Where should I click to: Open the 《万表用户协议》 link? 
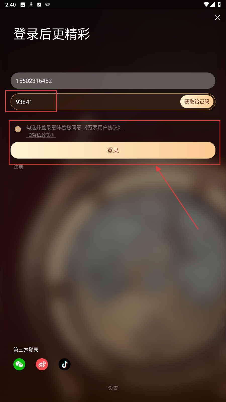pyautogui.click(x=103, y=128)
